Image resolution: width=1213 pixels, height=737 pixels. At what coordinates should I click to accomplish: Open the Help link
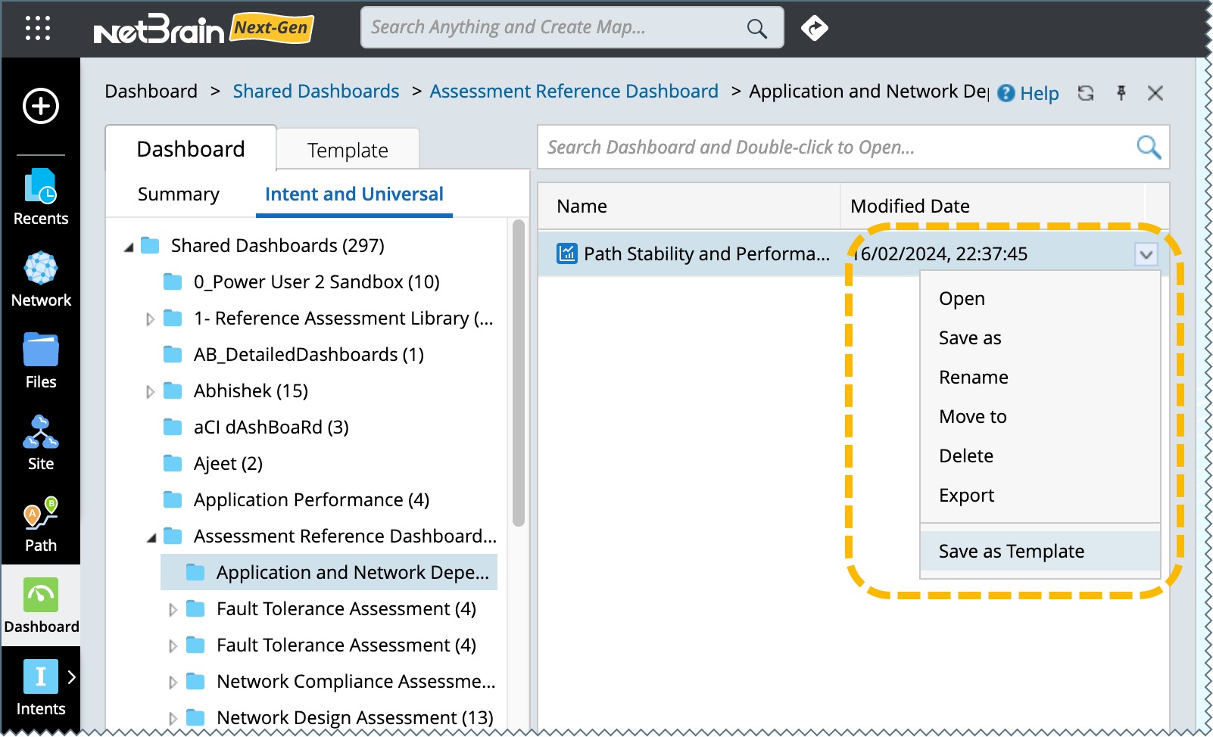tap(1029, 93)
